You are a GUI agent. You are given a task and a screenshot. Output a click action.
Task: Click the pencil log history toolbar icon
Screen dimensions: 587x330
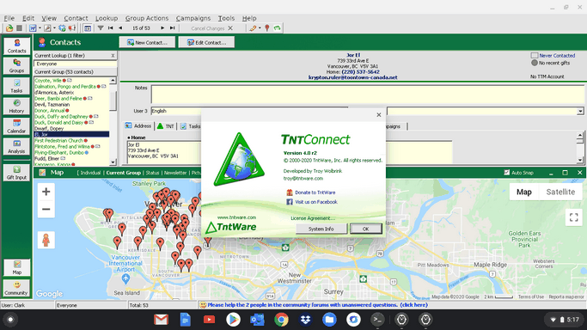(253, 28)
